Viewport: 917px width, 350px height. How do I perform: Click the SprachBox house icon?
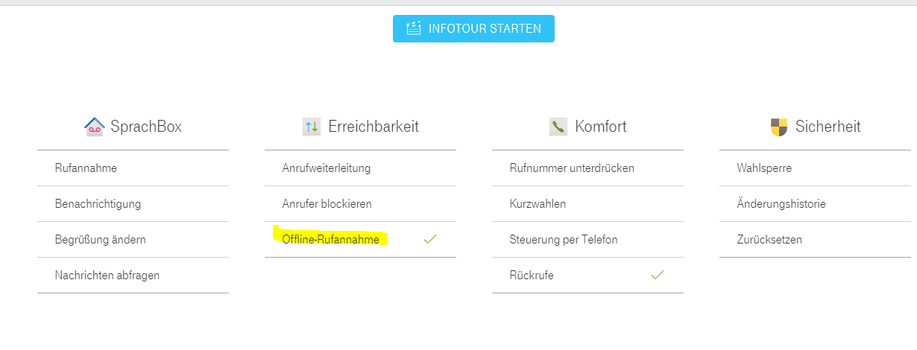[x=94, y=127]
